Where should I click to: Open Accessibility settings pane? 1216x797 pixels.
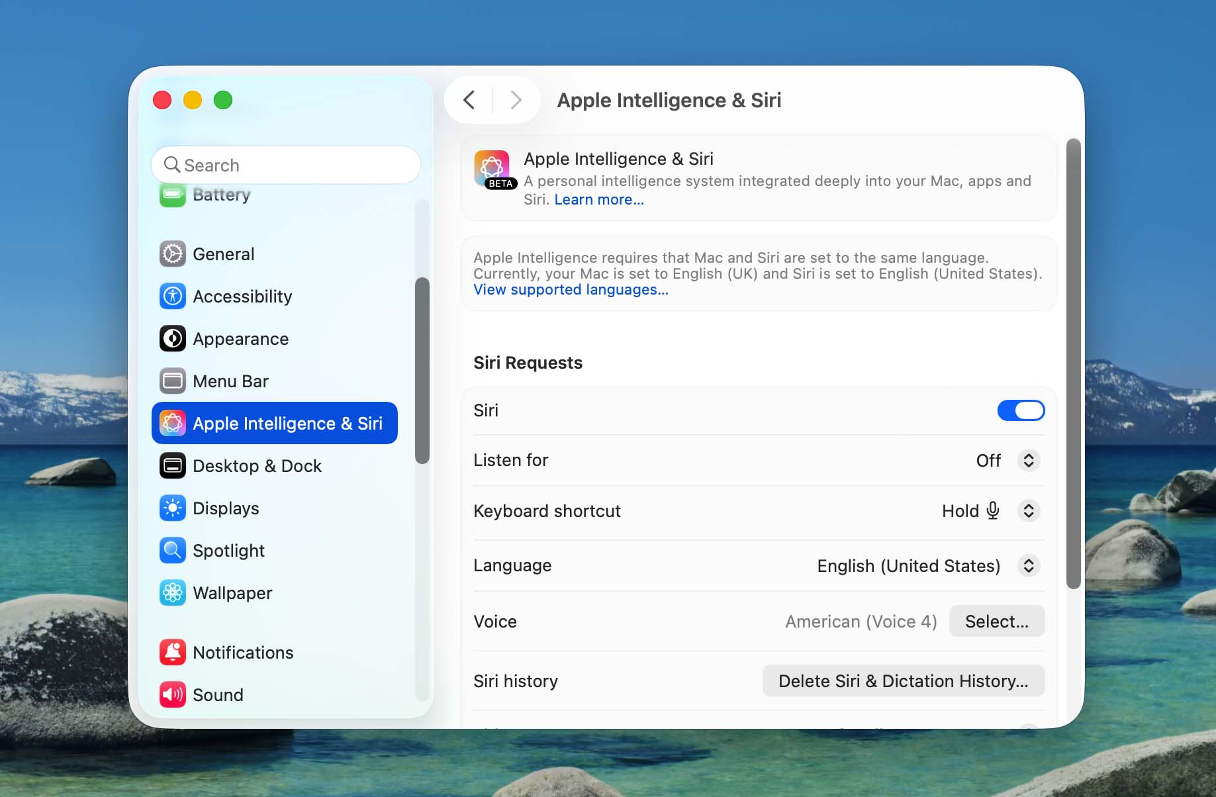click(275, 297)
